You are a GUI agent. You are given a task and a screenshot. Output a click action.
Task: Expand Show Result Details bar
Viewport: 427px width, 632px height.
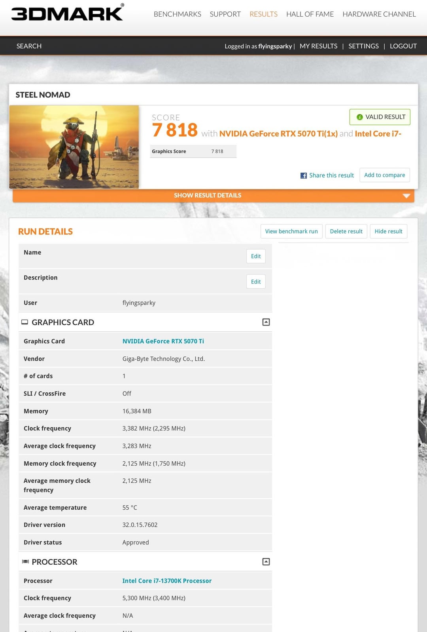213,196
